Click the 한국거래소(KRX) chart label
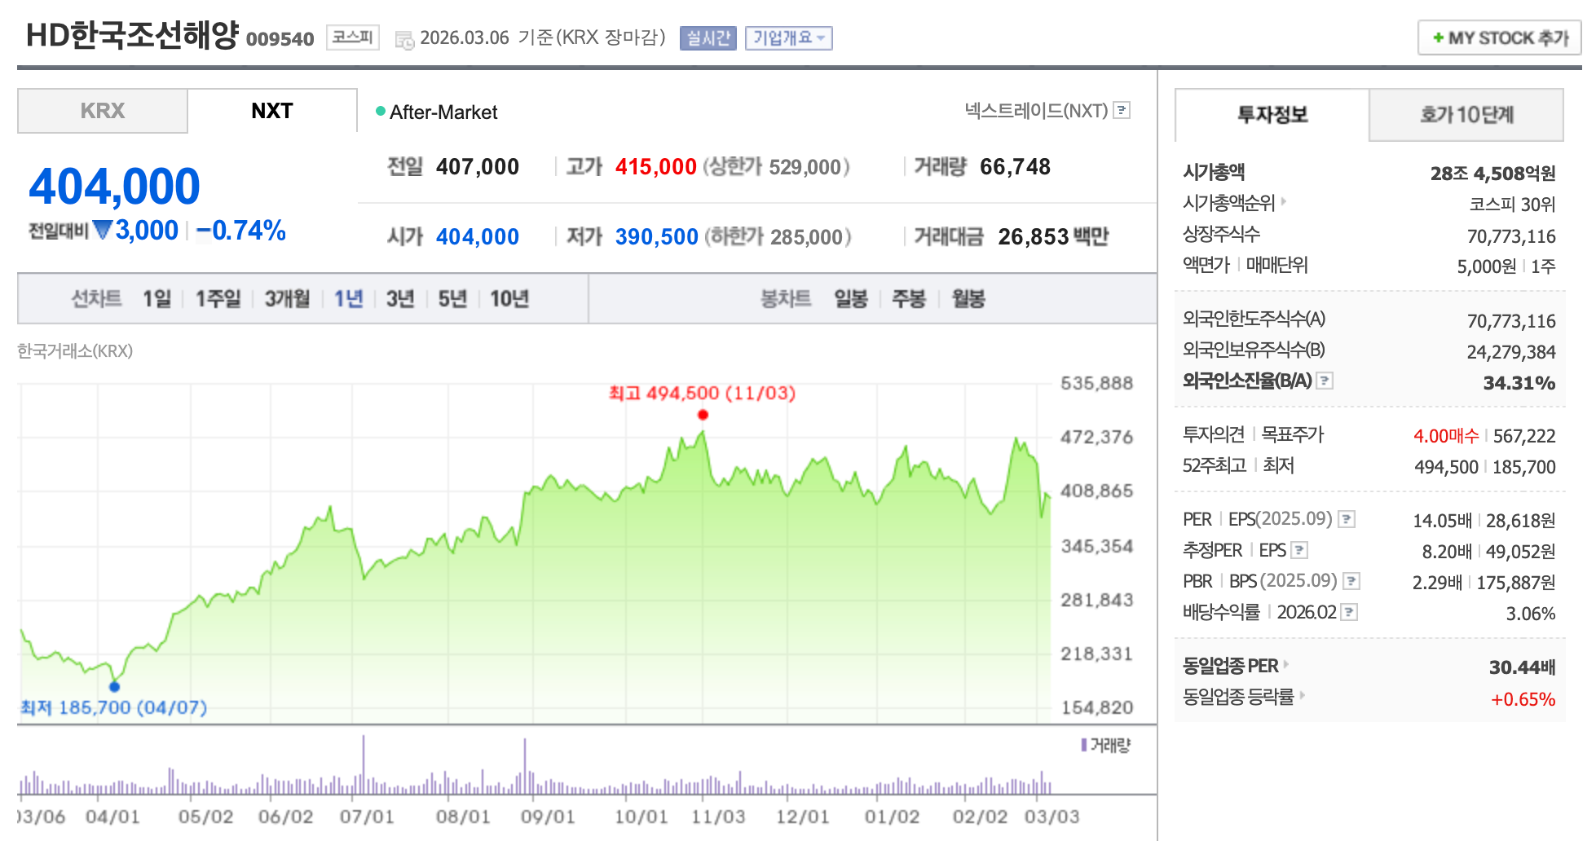Screen dimensions: 1596x841 pyautogui.click(x=75, y=350)
